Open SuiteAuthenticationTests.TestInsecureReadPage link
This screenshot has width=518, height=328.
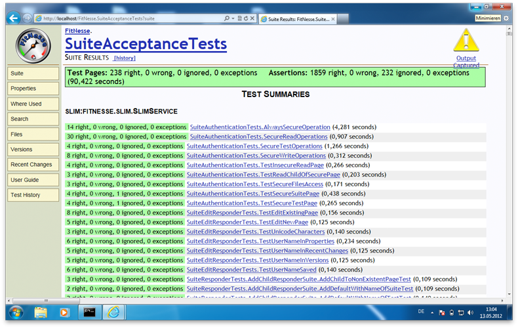pos(255,165)
